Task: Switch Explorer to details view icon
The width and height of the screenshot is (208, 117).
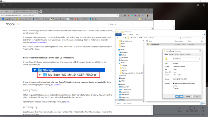Action: (x=202, y=104)
